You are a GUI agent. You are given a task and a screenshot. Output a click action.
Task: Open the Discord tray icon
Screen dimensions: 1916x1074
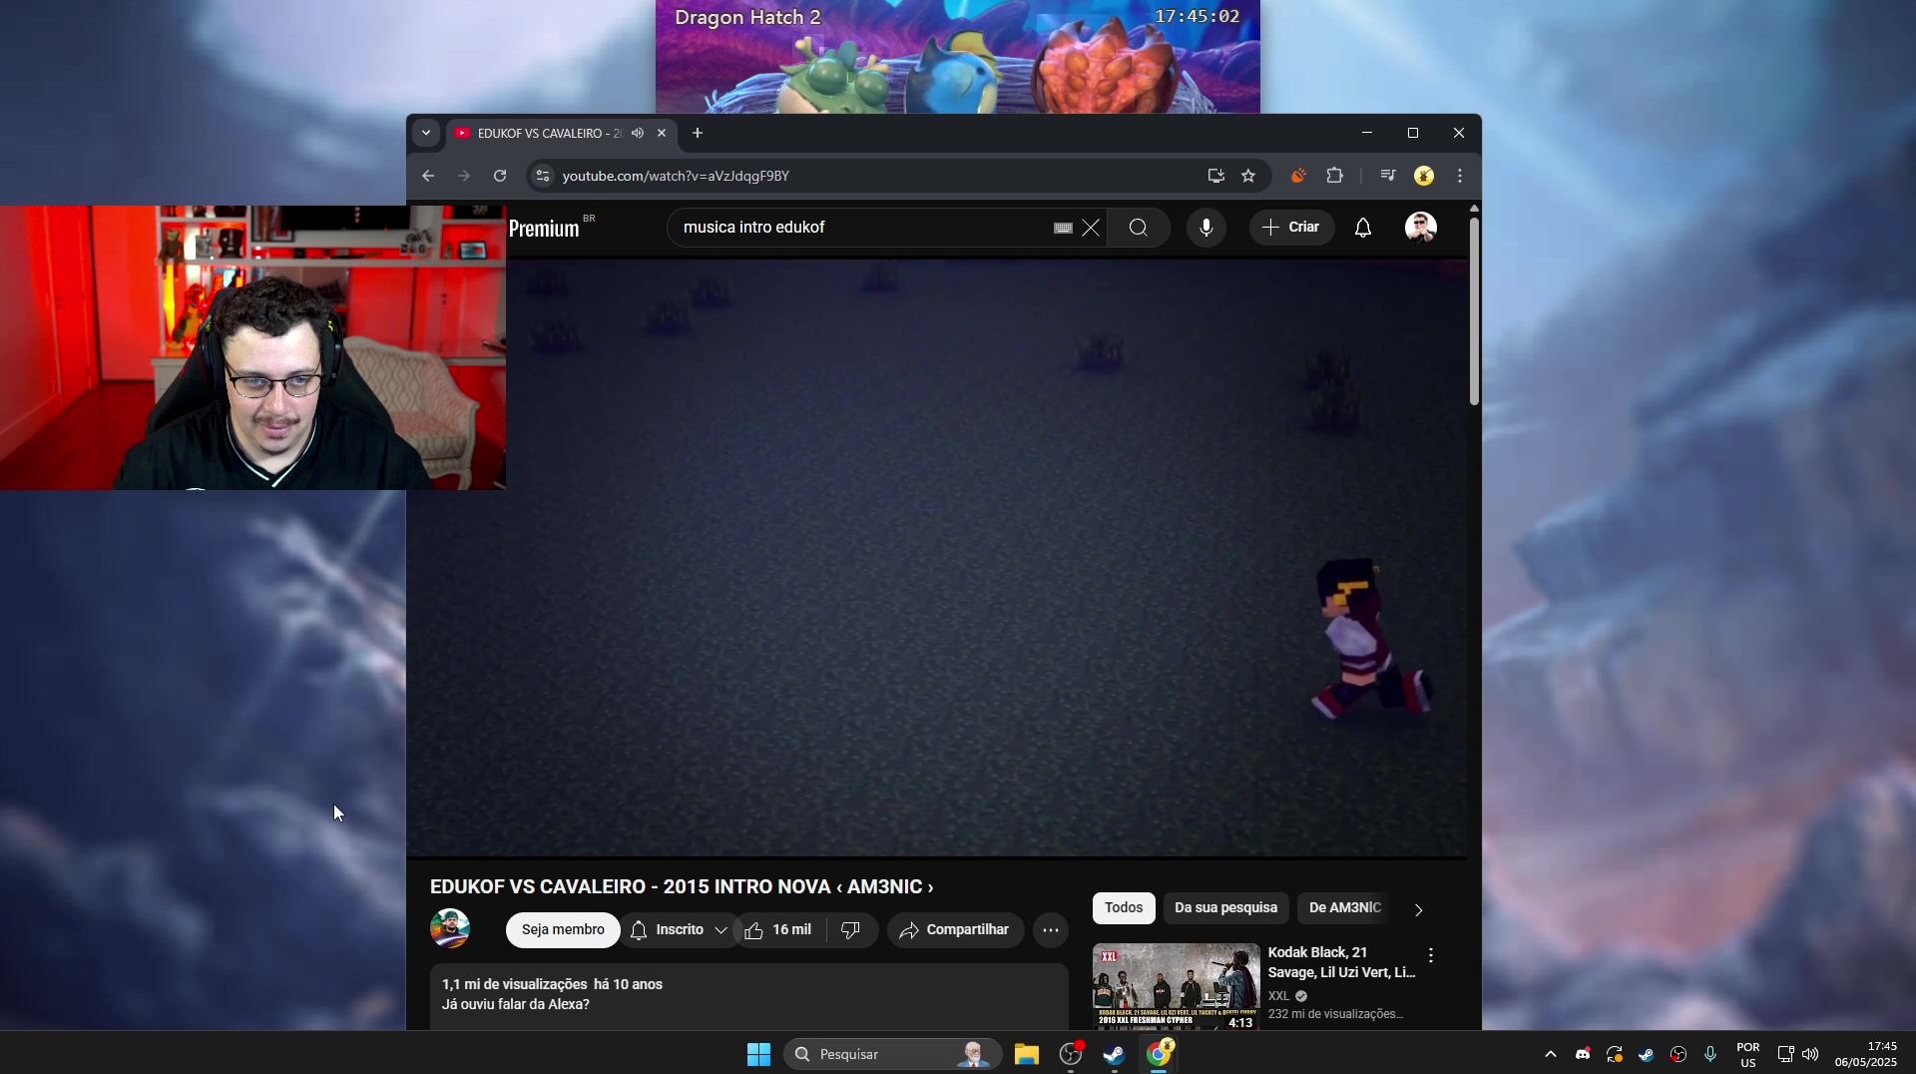click(x=1583, y=1054)
